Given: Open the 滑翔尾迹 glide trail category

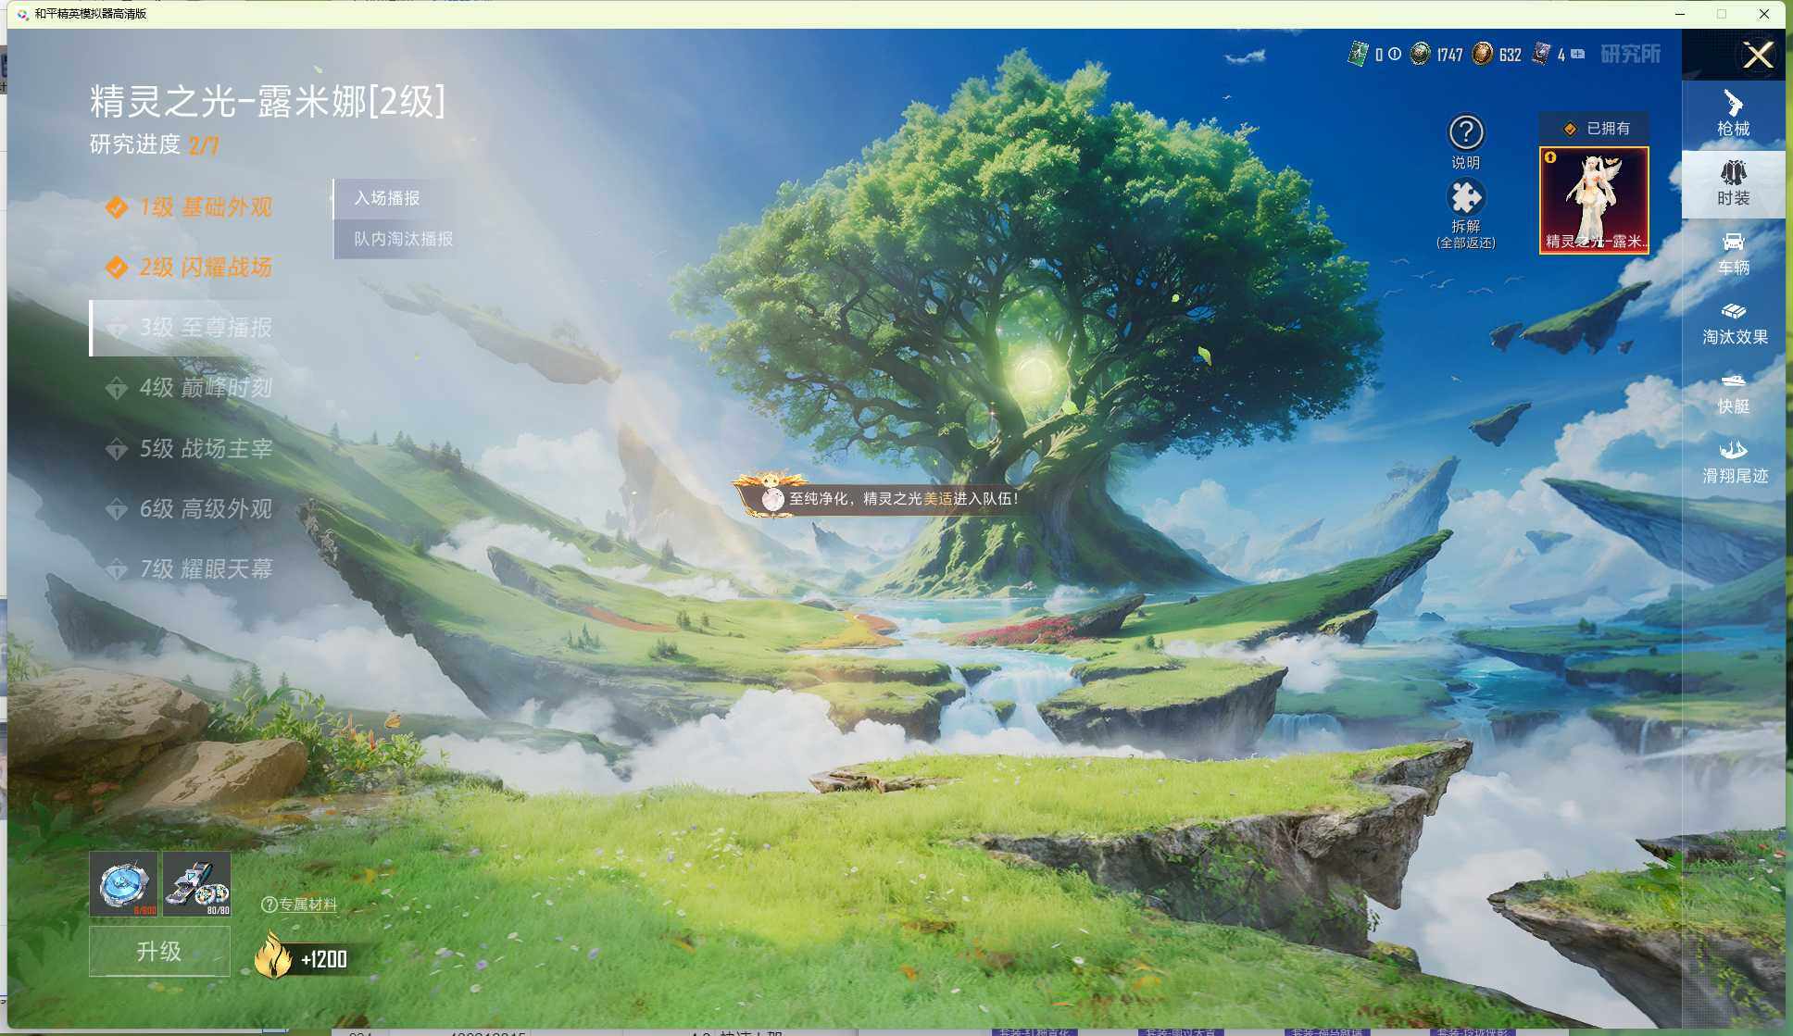Looking at the screenshot, I should (1734, 461).
